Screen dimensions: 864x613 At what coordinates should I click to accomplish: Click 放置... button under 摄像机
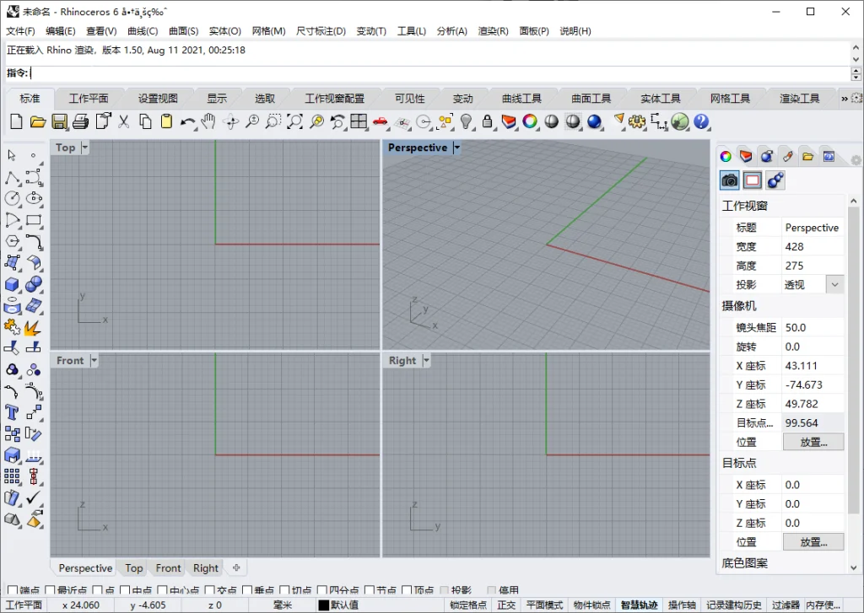coord(813,442)
